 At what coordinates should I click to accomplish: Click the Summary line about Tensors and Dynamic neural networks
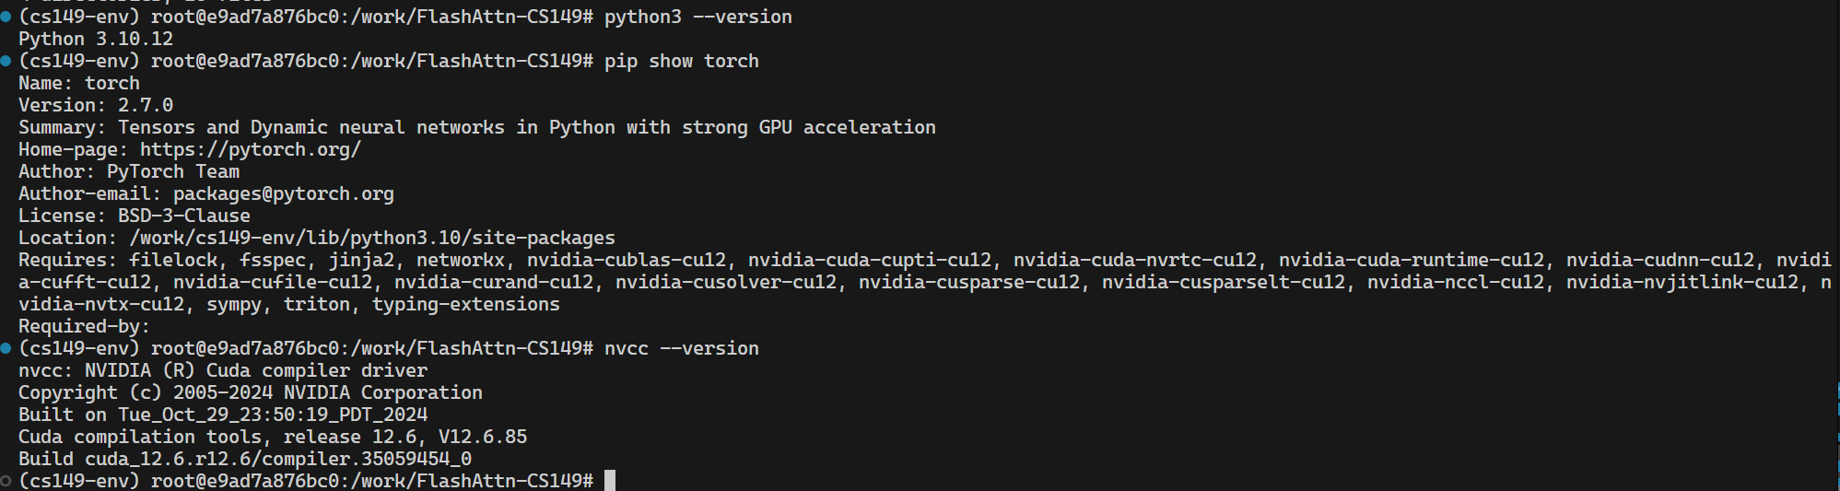[x=477, y=127]
